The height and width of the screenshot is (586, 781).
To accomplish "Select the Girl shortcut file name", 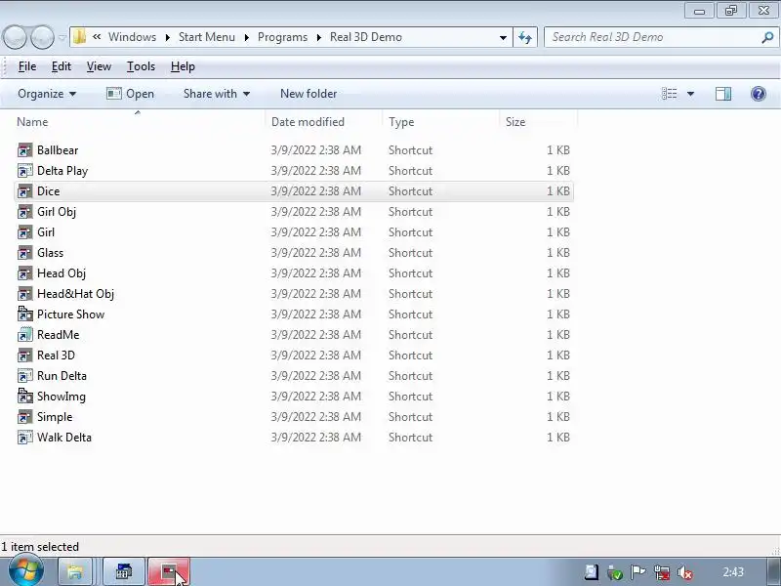I will 46,232.
